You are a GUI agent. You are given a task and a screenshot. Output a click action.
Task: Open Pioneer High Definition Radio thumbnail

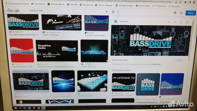(62, 22)
